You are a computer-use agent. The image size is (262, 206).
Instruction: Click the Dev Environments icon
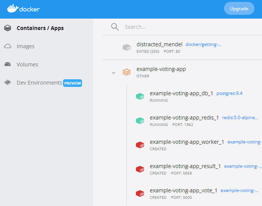pyautogui.click(x=8, y=82)
